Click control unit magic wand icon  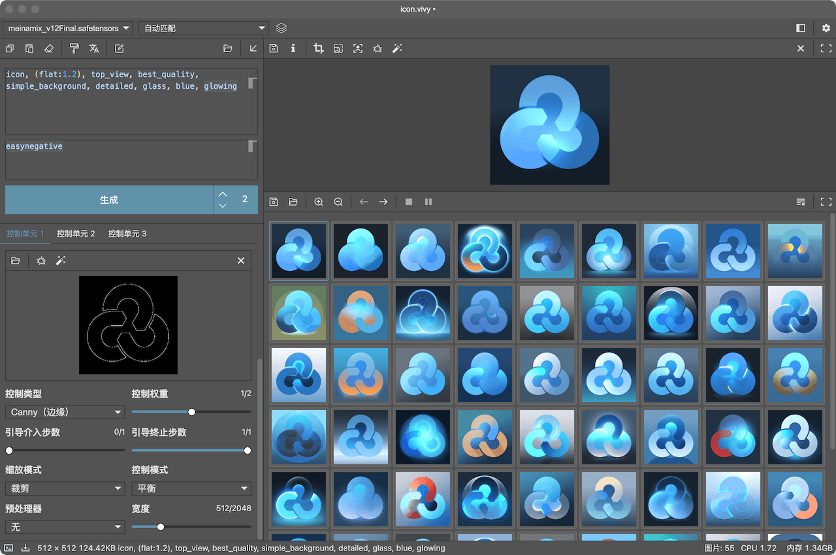(61, 261)
